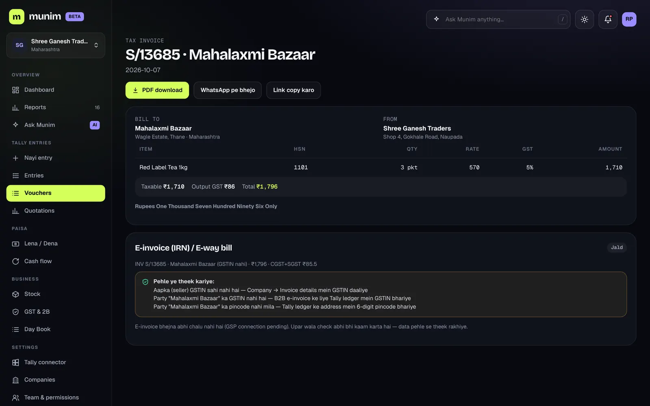650x406 pixels.
Task: Click the Mahalaxmi Bazaar bill-to name
Action: pyautogui.click(x=163, y=128)
